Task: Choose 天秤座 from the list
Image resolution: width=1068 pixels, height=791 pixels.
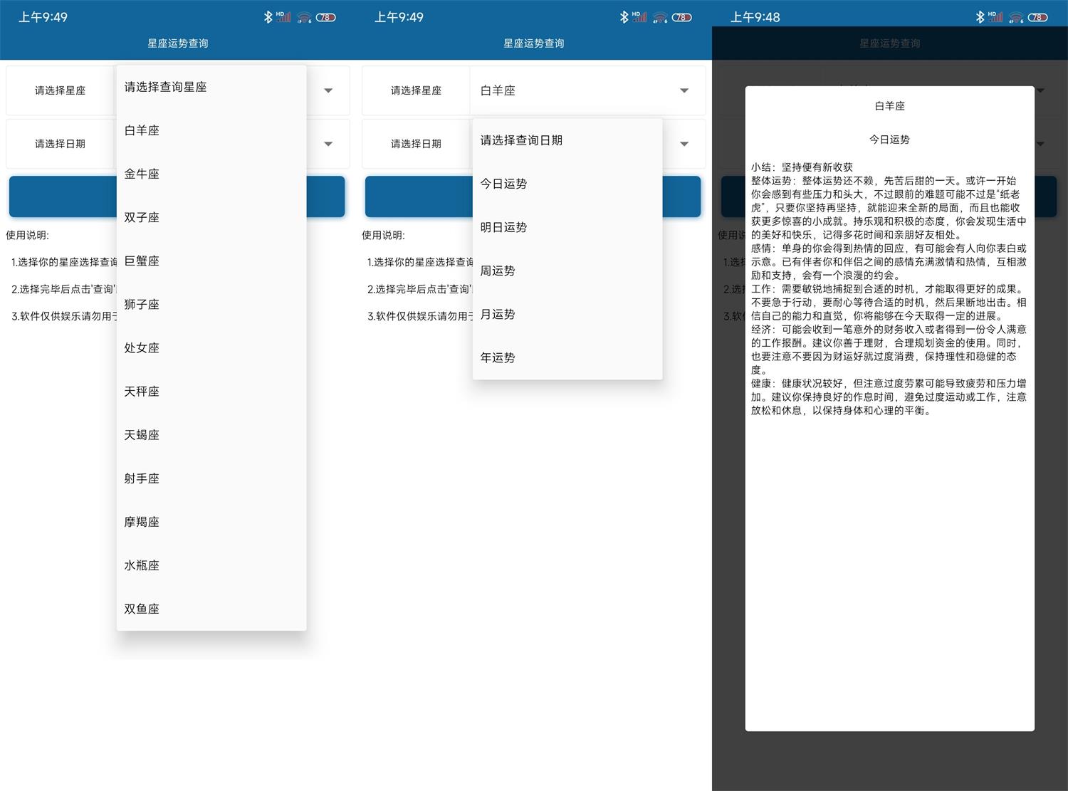Action: tap(142, 391)
